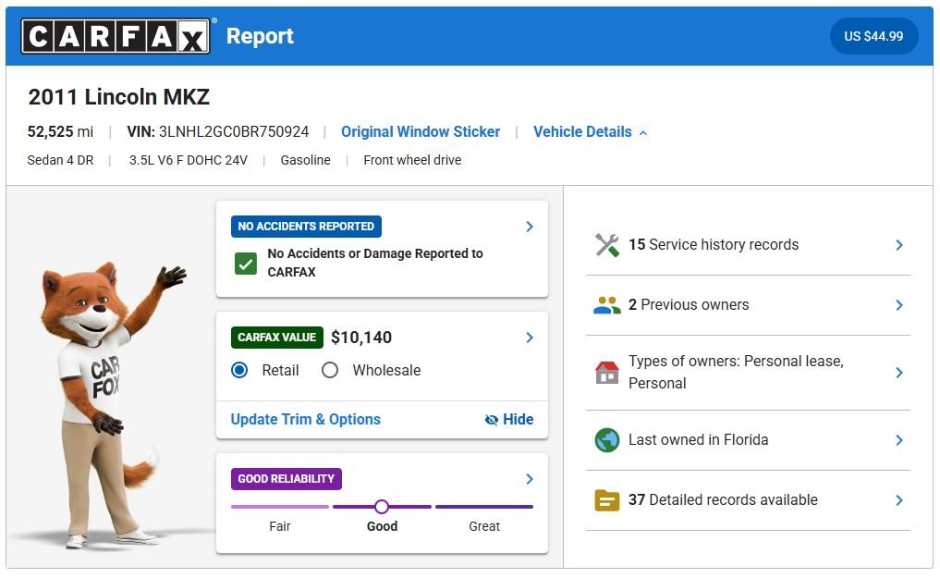Click the US $44.99 price button

[873, 36]
